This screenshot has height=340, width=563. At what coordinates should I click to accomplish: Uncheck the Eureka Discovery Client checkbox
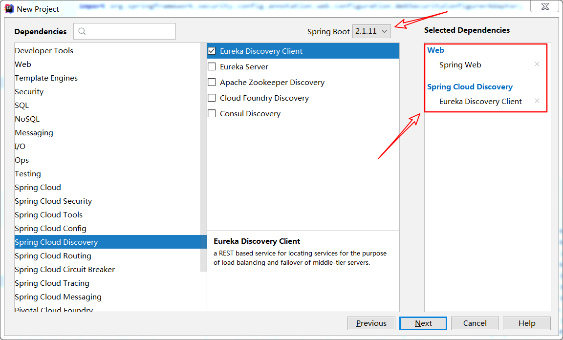[x=212, y=51]
